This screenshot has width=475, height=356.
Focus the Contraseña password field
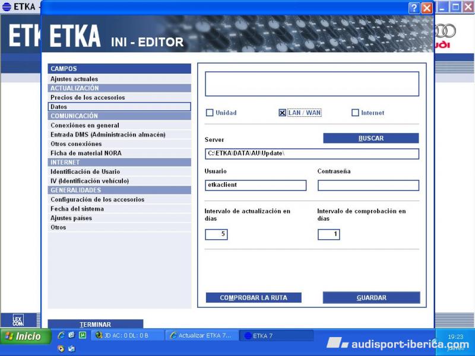click(368, 185)
